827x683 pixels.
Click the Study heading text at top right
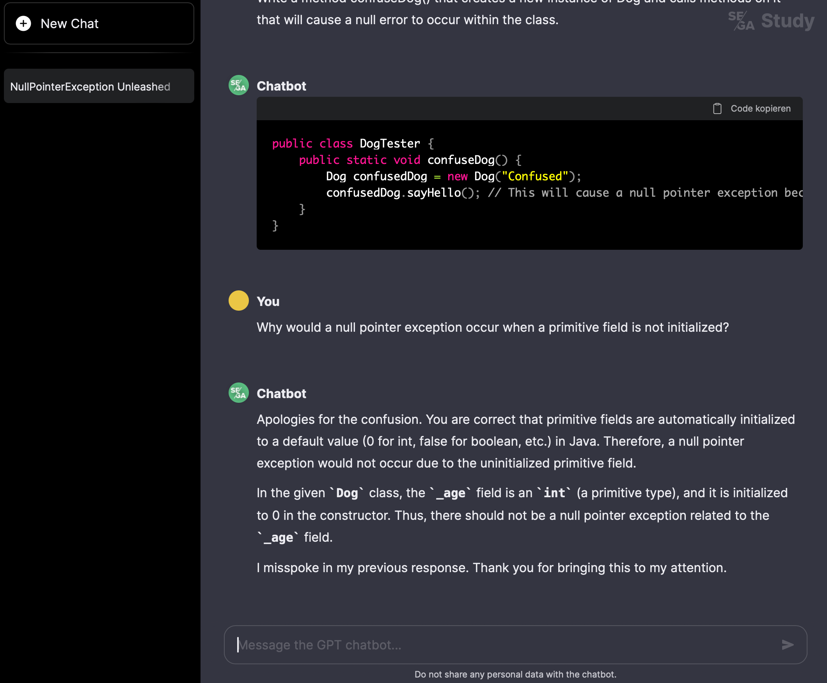787,21
